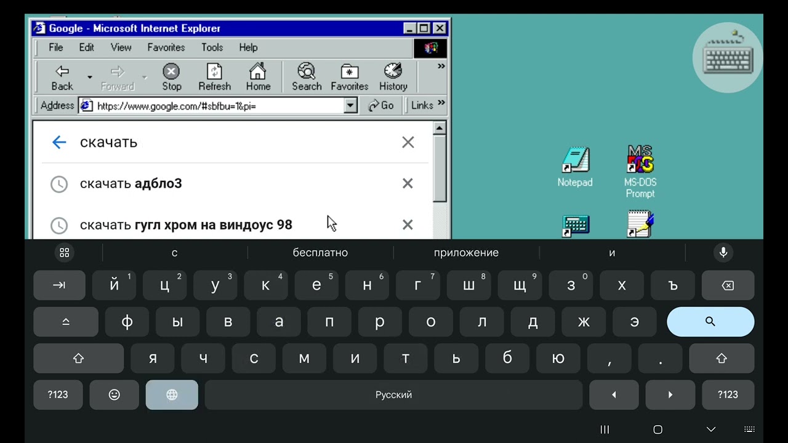Tap the blue search enter key

710,322
